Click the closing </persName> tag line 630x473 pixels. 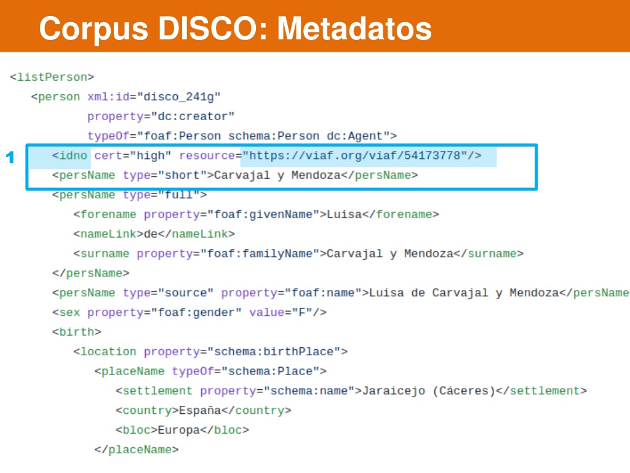coord(91,273)
